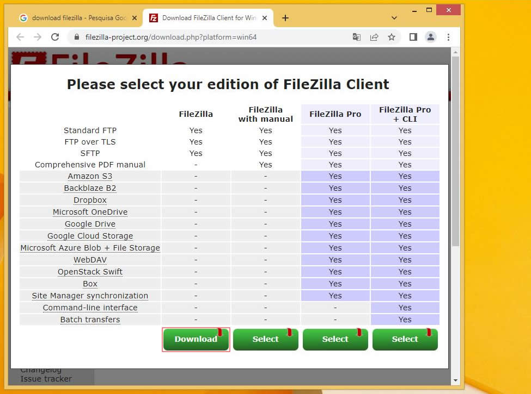Select FileZilla with manual edition
531x394 pixels.
pyautogui.click(x=266, y=339)
